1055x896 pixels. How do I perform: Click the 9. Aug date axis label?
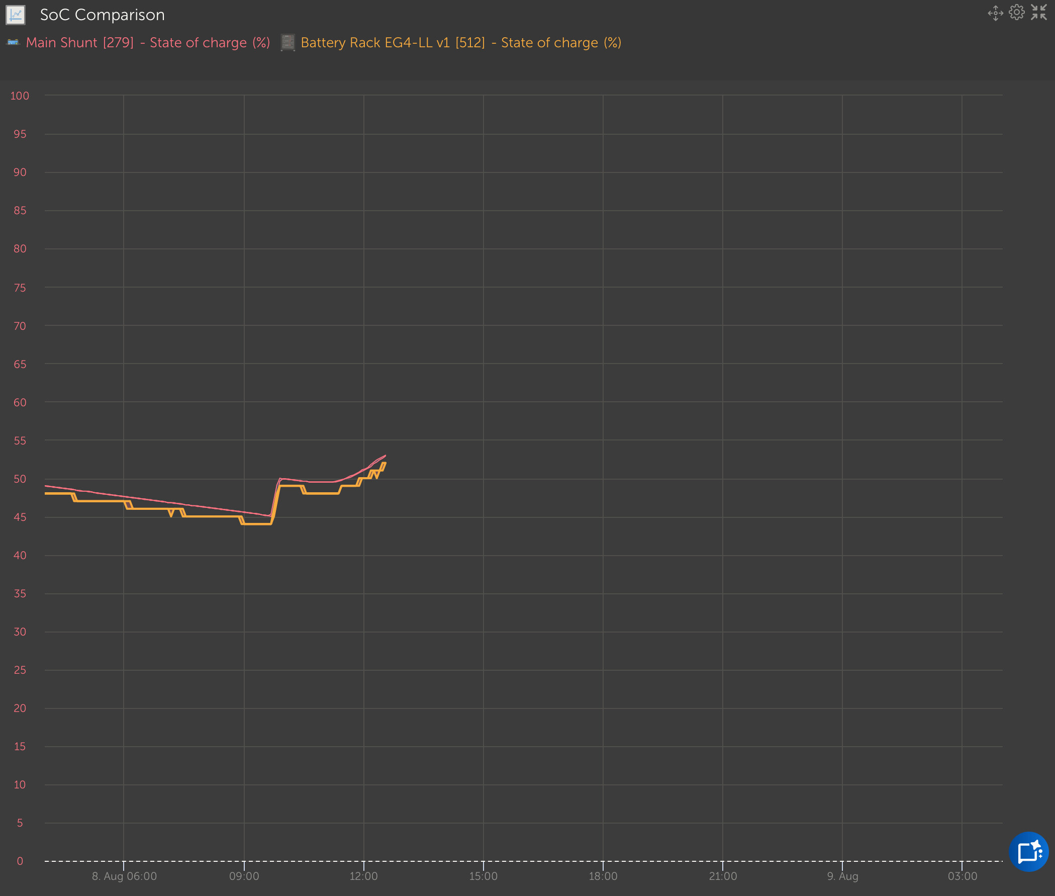[x=842, y=876]
